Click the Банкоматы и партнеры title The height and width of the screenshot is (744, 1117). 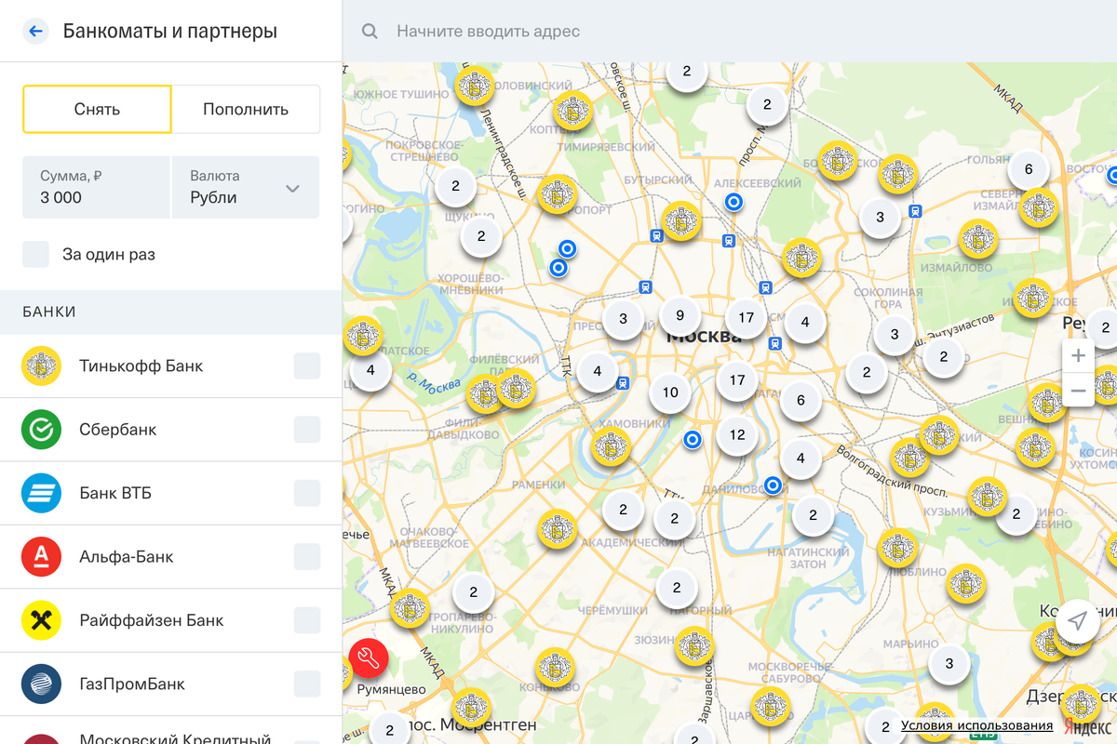pyautogui.click(x=170, y=31)
